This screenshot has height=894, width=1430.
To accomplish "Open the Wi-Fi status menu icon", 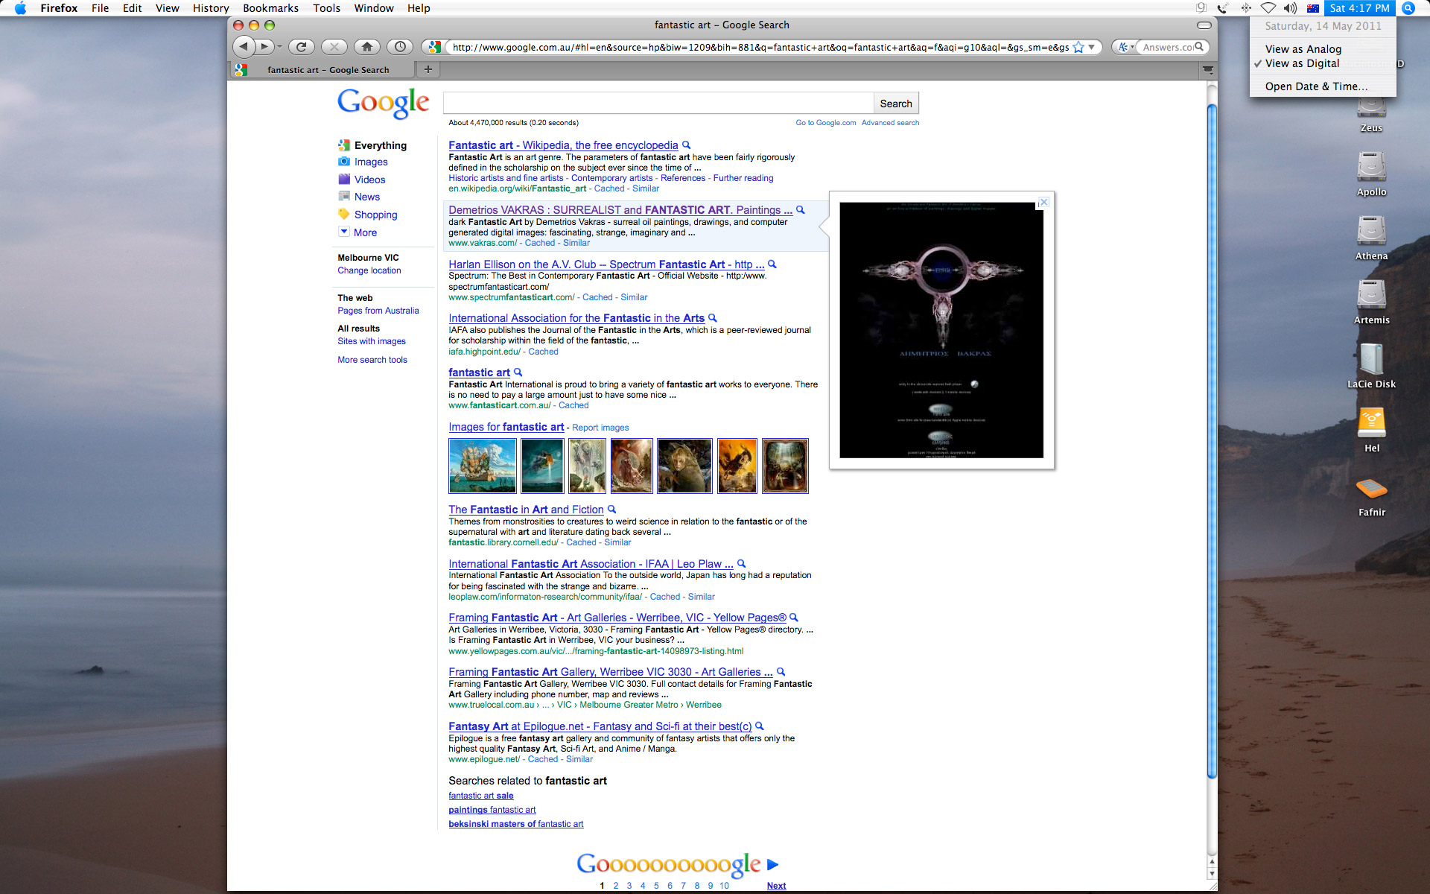I will [x=1268, y=7].
